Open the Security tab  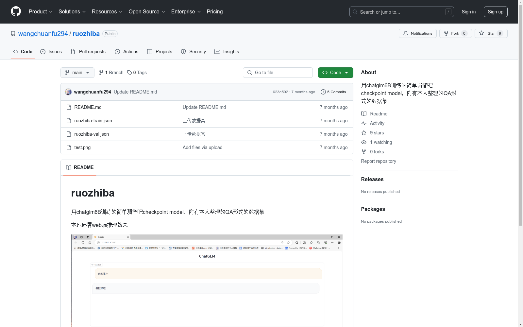click(194, 52)
